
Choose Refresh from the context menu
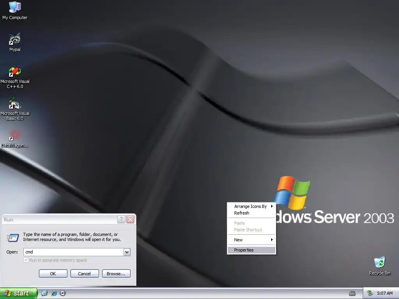pyautogui.click(x=251, y=213)
